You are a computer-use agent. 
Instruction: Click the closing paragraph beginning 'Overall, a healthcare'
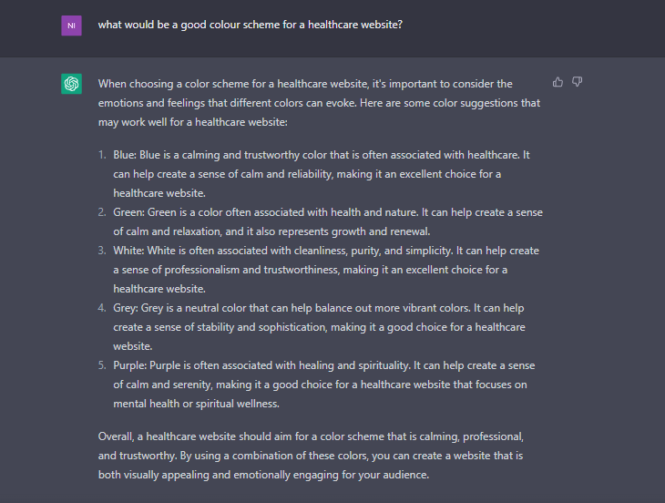[311, 456]
